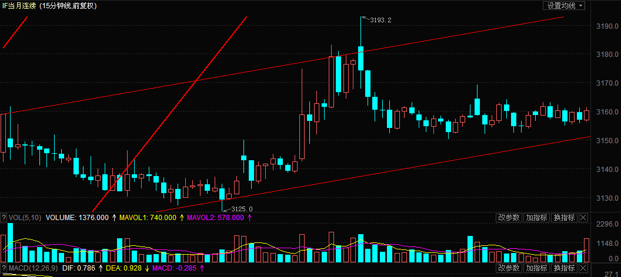Click the 1148.0 volume axis label

click(x=607, y=244)
